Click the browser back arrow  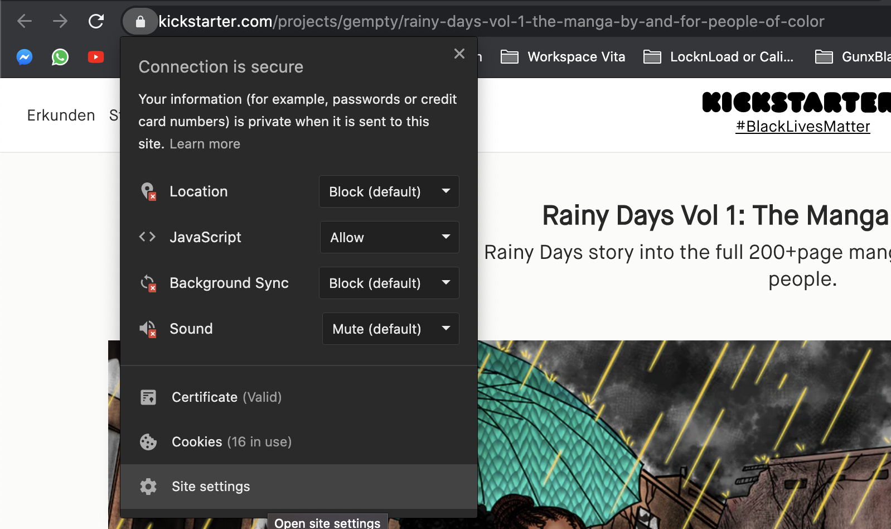tap(25, 21)
